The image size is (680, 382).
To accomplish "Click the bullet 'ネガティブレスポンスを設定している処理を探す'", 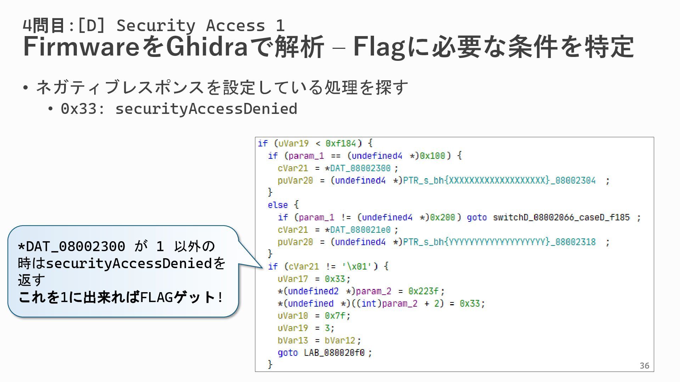I will click(222, 87).
